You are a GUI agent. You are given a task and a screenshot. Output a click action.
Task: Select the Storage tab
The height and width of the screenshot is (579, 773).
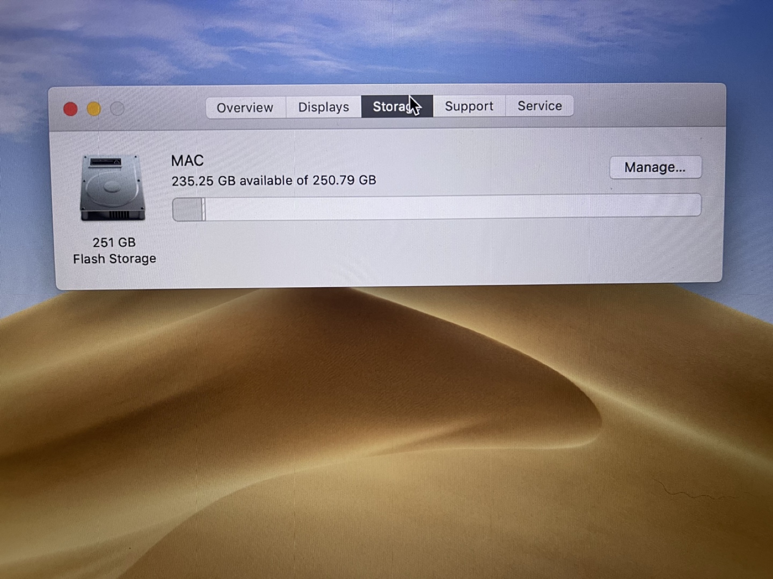click(x=397, y=107)
